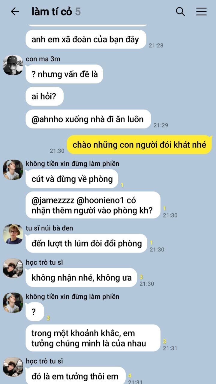Tap the message ai hỏi?

(44, 96)
